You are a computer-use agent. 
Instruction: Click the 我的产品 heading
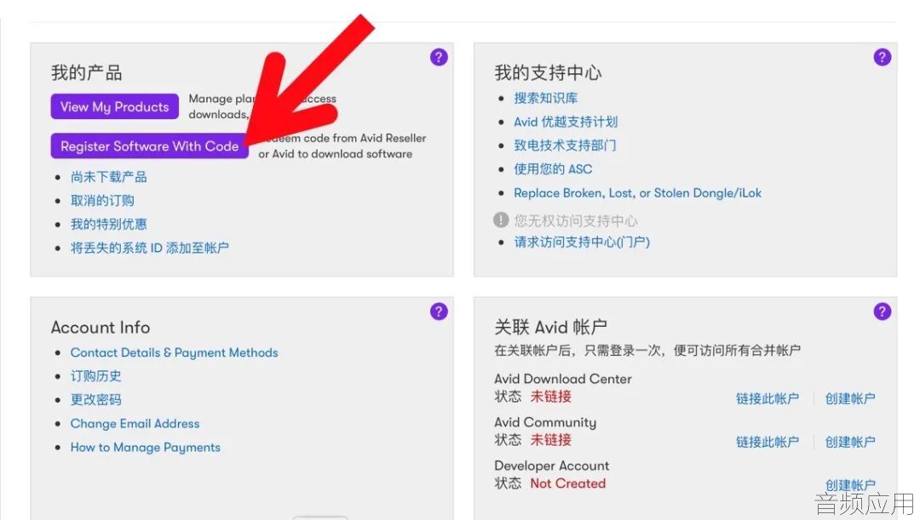(87, 72)
